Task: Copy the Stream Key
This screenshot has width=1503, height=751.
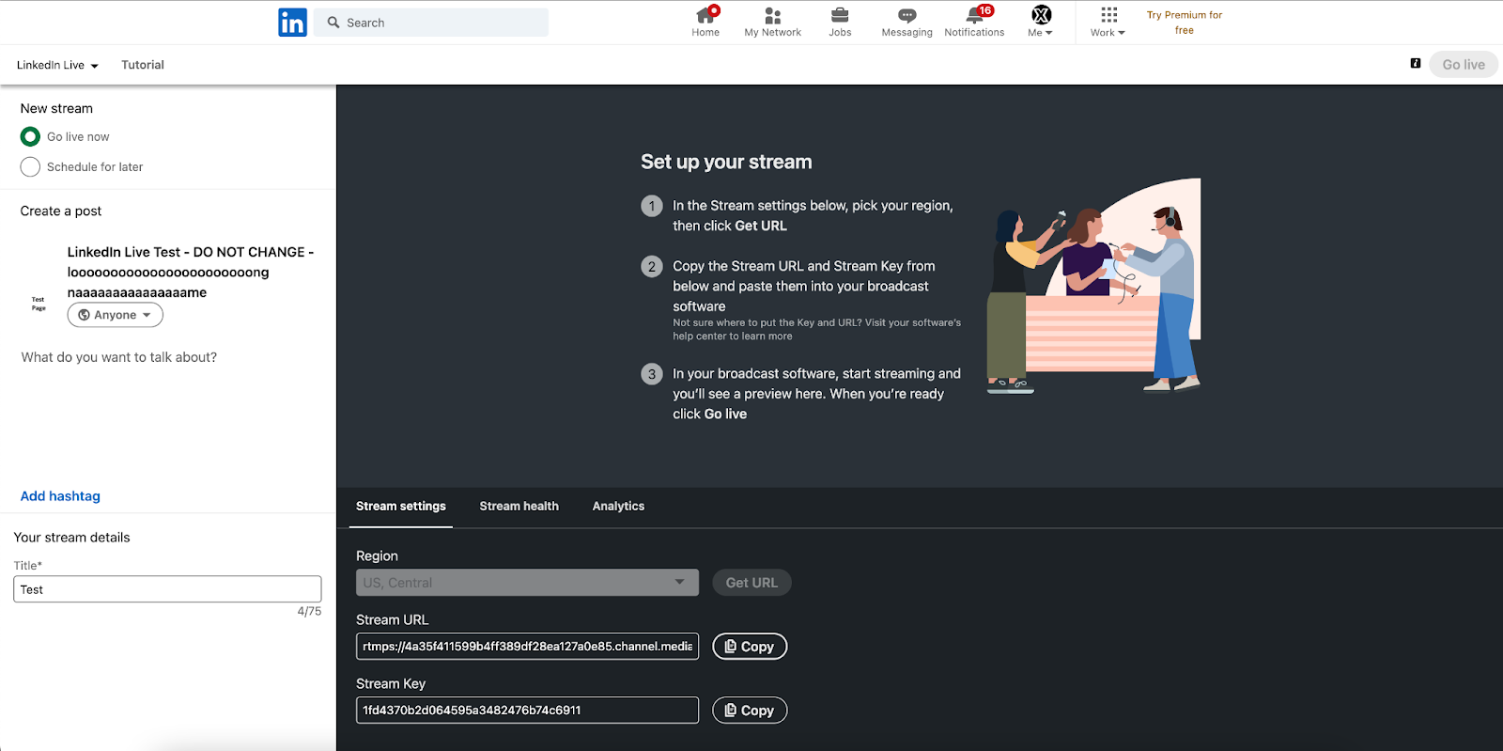Action: (750, 711)
